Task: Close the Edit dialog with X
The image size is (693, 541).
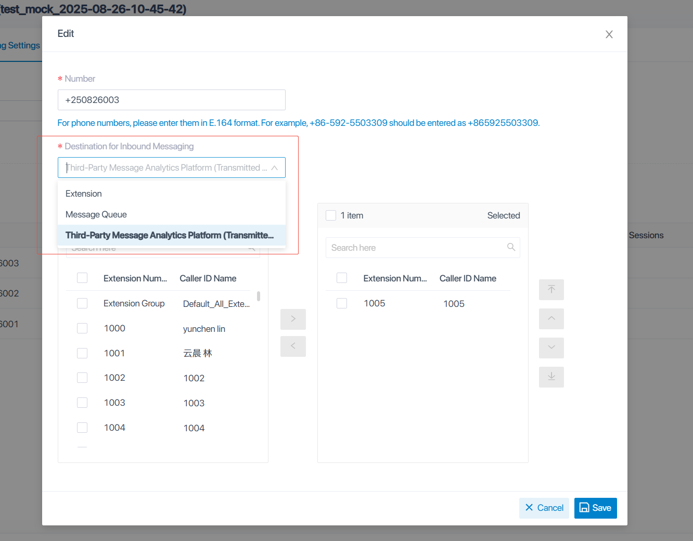Action: (x=609, y=34)
